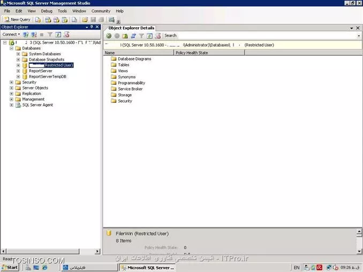Click the Disconnect icon in Object Explorer toolbar
The width and height of the screenshot is (363, 272).
click(x=34, y=34)
